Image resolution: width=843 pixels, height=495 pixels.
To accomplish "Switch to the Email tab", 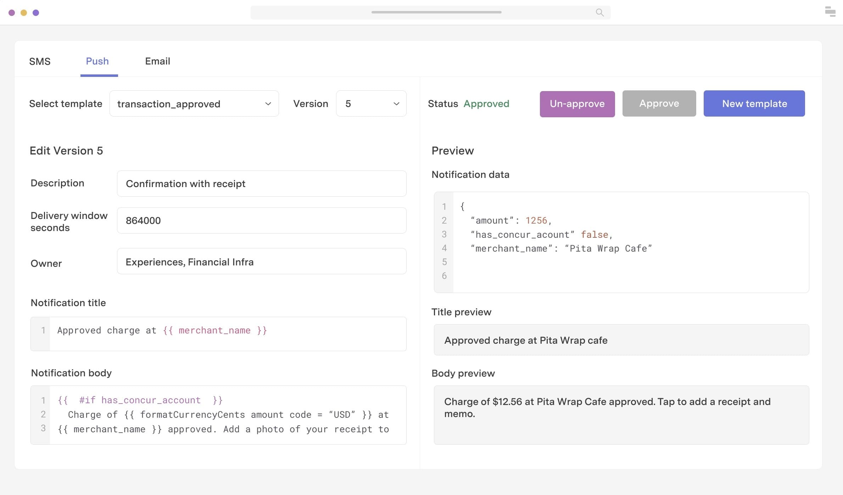I will [x=157, y=61].
